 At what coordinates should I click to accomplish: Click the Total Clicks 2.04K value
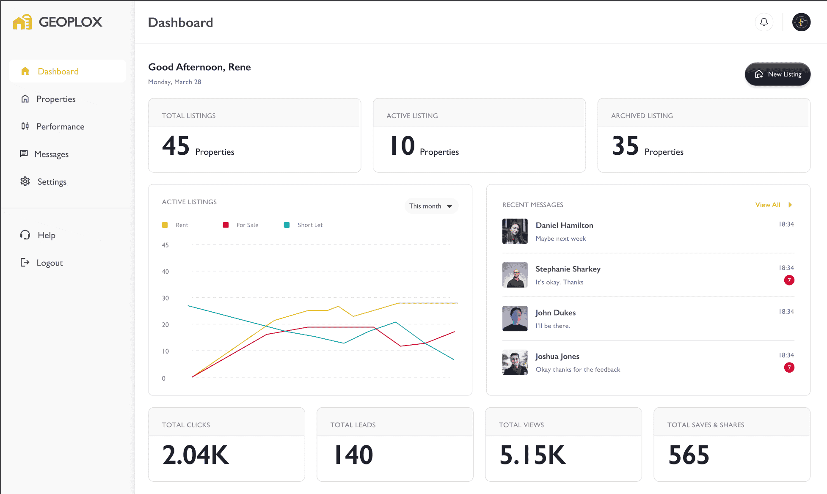point(196,455)
